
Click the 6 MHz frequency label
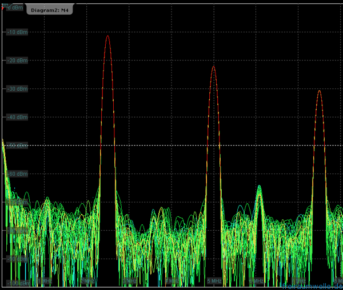point(256,281)
